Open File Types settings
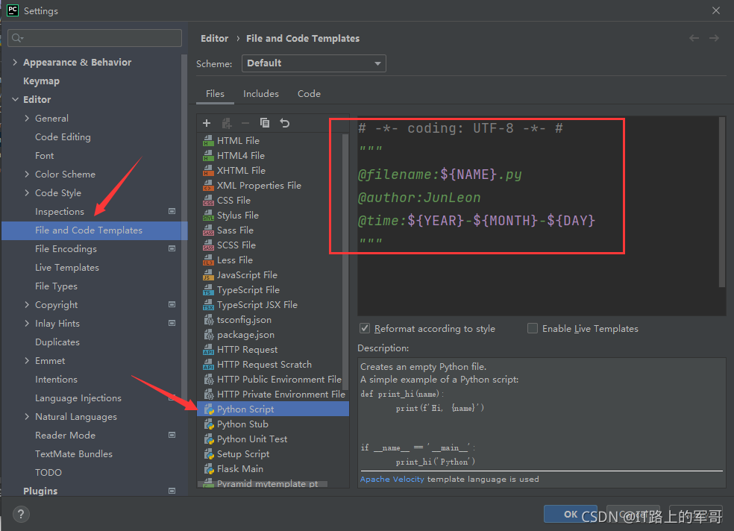Viewport: 734px width, 531px height. (56, 286)
